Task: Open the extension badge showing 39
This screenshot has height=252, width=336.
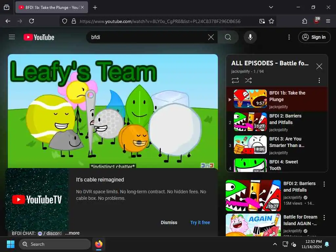Action: (317, 20)
